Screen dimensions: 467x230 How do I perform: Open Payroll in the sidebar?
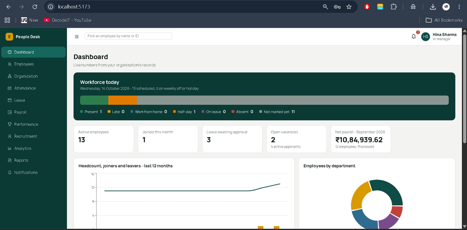tap(33, 112)
